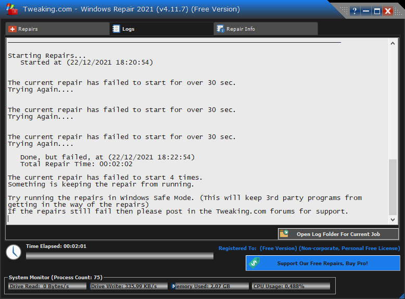This screenshot has width=405, height=299.
Task: Maximize the Windows Repair window
Action: [377, 11]
